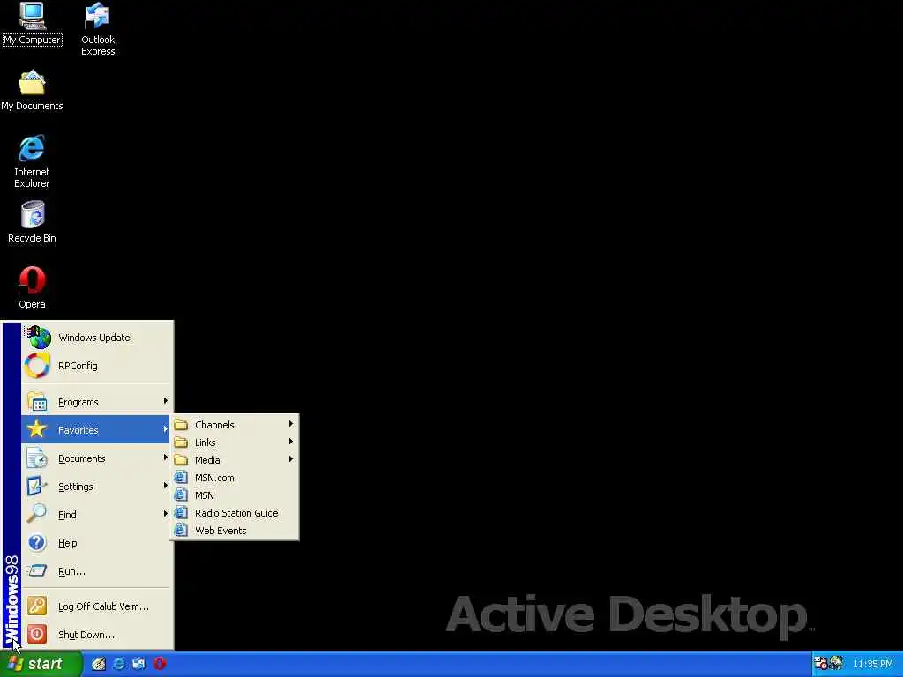Select the Outlook Express desktop icon

tap(98, 29)
